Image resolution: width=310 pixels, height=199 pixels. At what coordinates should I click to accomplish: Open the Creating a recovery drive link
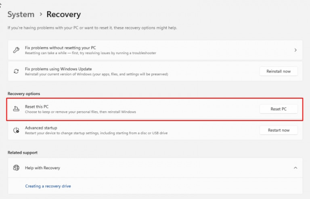click(x=48, y=186)
